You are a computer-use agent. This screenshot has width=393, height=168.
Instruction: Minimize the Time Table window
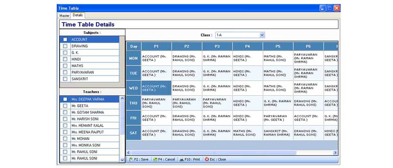(323, 8)
